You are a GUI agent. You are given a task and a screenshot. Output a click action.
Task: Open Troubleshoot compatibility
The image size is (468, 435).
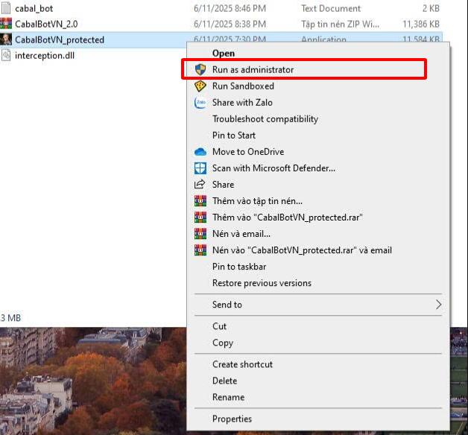point(265,119)
